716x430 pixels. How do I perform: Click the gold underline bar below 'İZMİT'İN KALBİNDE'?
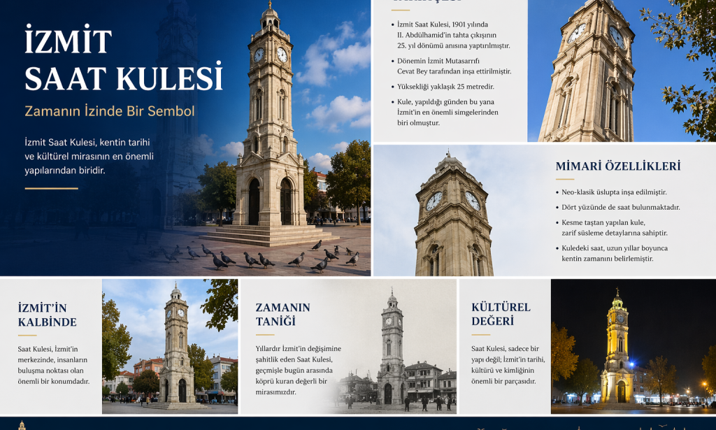coord(27,336)
